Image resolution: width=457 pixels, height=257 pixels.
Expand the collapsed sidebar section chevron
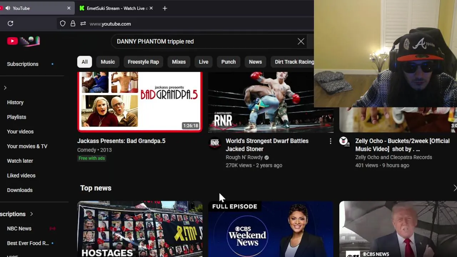coord(5,88)
